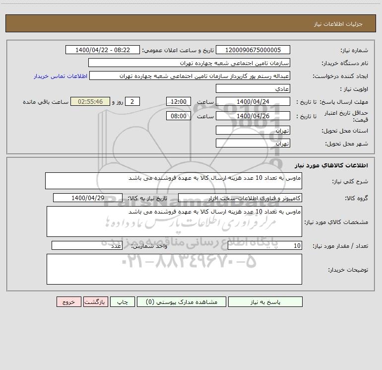Click the شماره نیاز label
Image resolution: width=382 pixels, height=370 pixels.
(x=354, y=51)
